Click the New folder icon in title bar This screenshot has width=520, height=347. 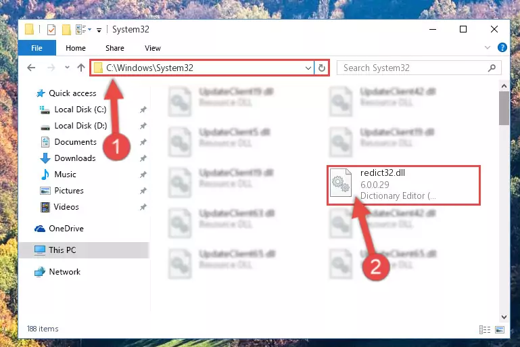pyautogui.click(x=66, y=30)
